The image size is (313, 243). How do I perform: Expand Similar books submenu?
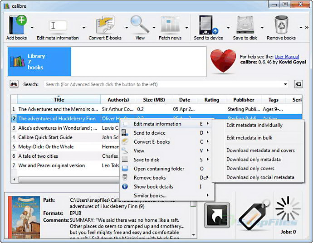(x=166, y=195)
